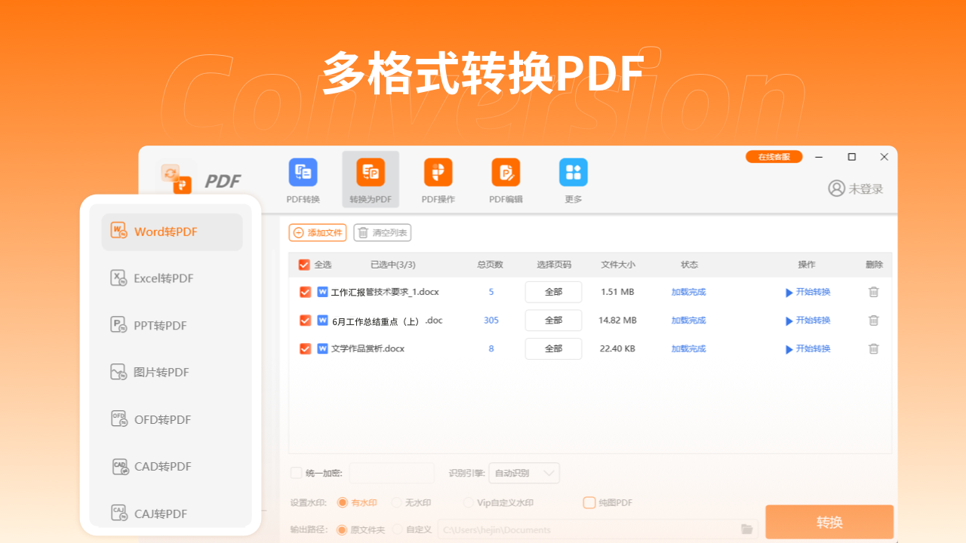Click the output path C:\Users field
The height and width of the screenshot is (543, 966).
(x=588, y=529)
